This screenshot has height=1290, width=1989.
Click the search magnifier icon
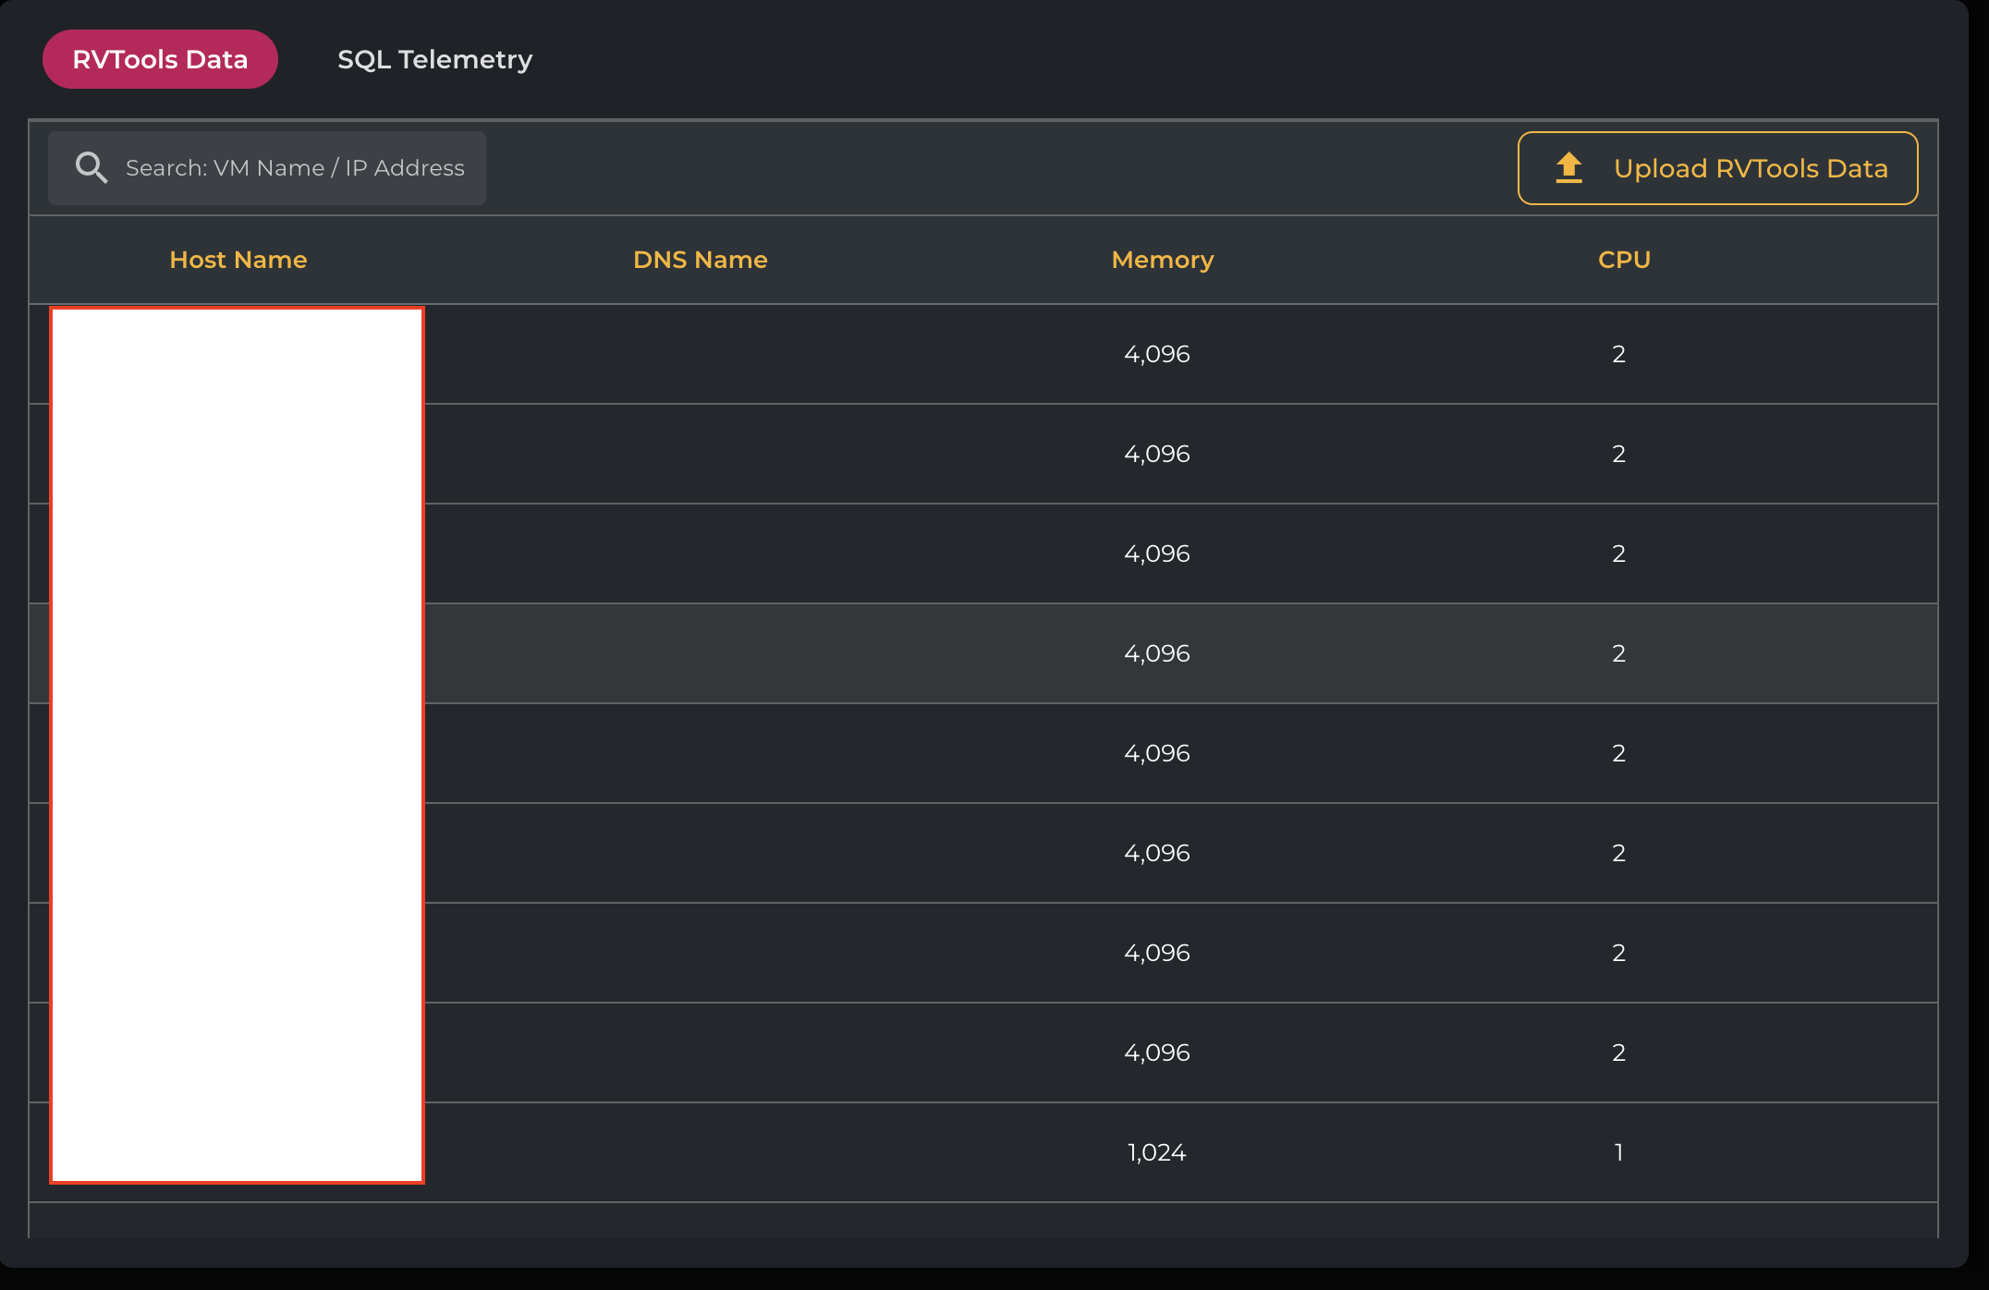[x=91, y=167]
